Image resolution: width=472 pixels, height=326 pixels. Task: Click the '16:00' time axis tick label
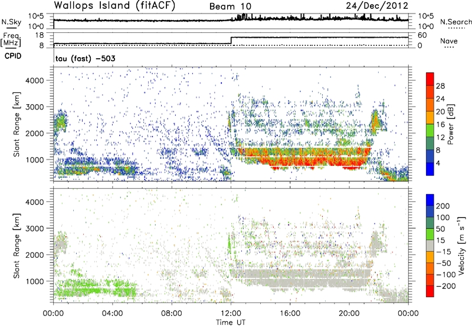click(x=290, y=314)
